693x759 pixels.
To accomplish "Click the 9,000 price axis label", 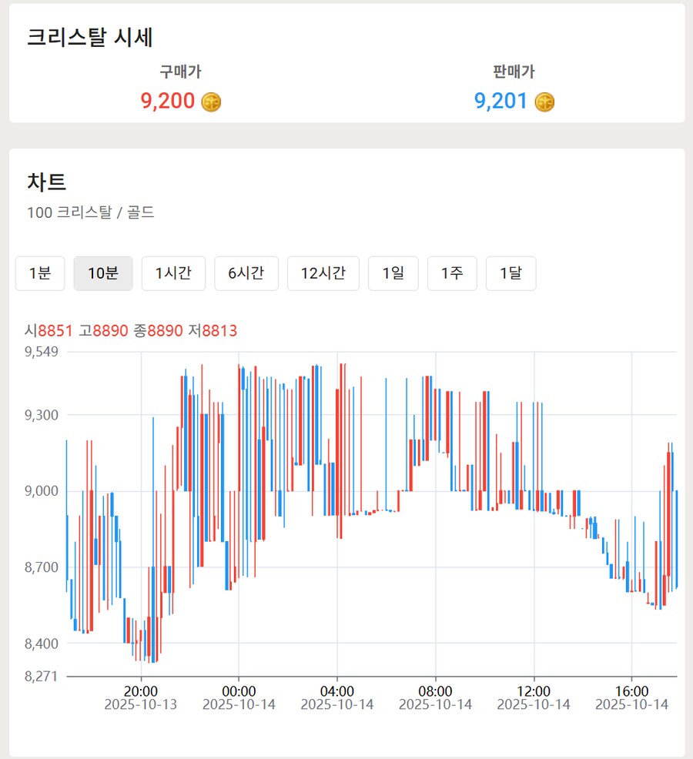I will (42, 491).
